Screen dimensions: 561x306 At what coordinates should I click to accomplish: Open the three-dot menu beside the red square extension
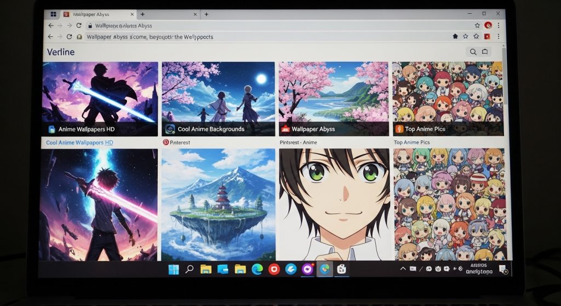point(499,37)
